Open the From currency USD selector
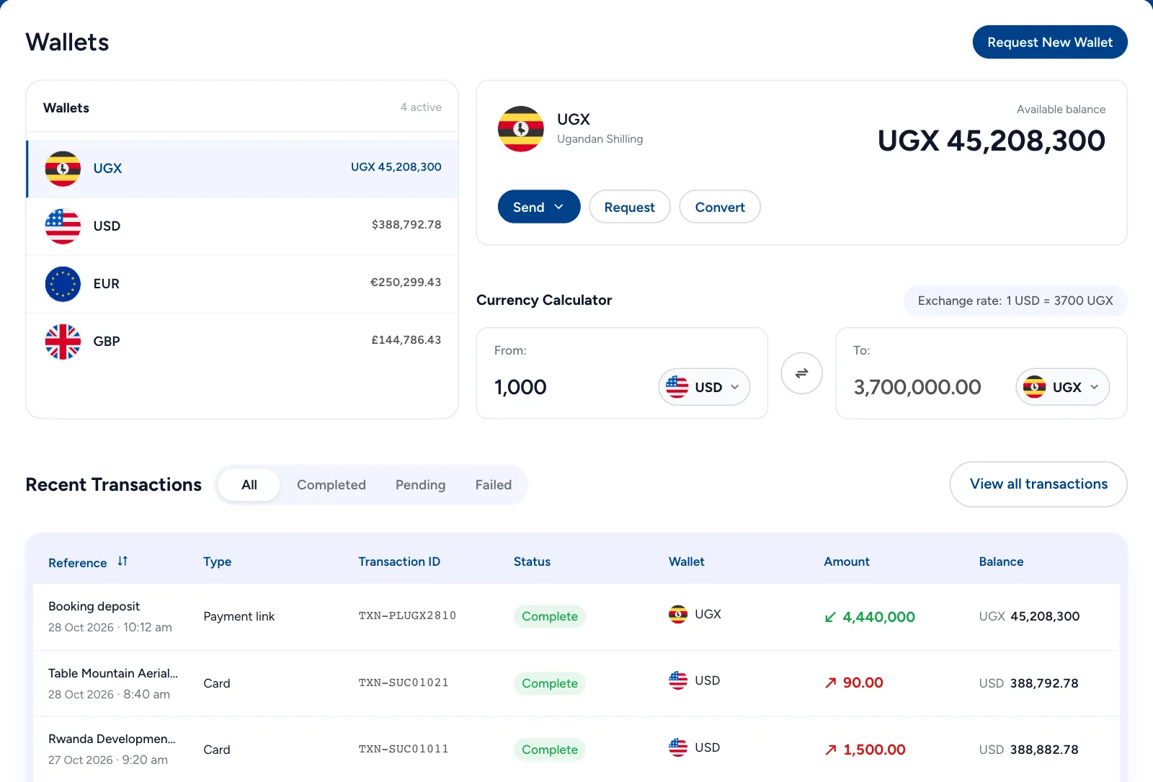The image size is (1153, 782). click(704, 387)
